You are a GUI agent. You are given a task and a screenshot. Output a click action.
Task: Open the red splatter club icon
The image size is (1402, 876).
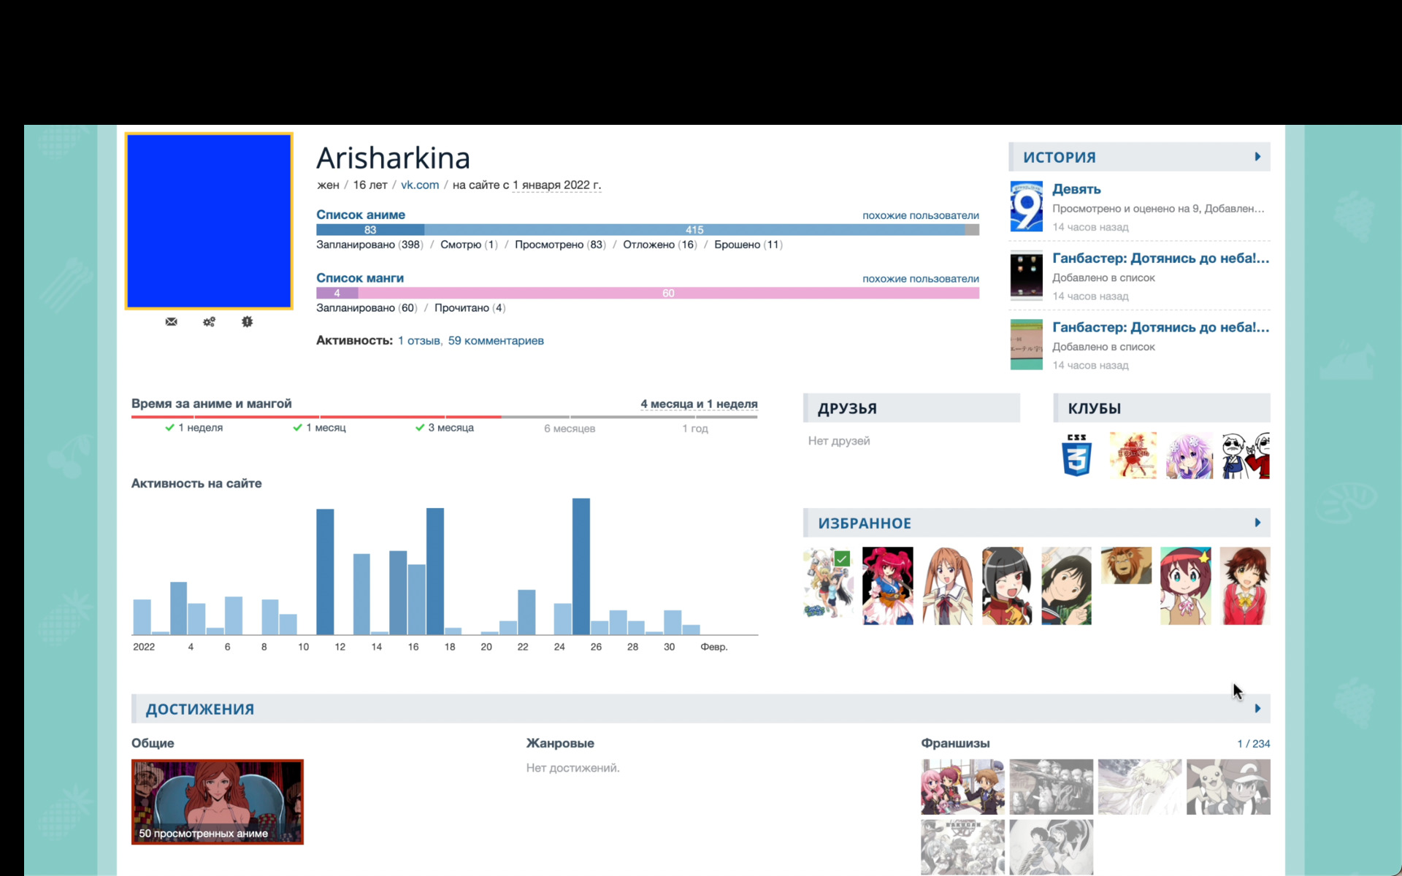click(1133, 456)
